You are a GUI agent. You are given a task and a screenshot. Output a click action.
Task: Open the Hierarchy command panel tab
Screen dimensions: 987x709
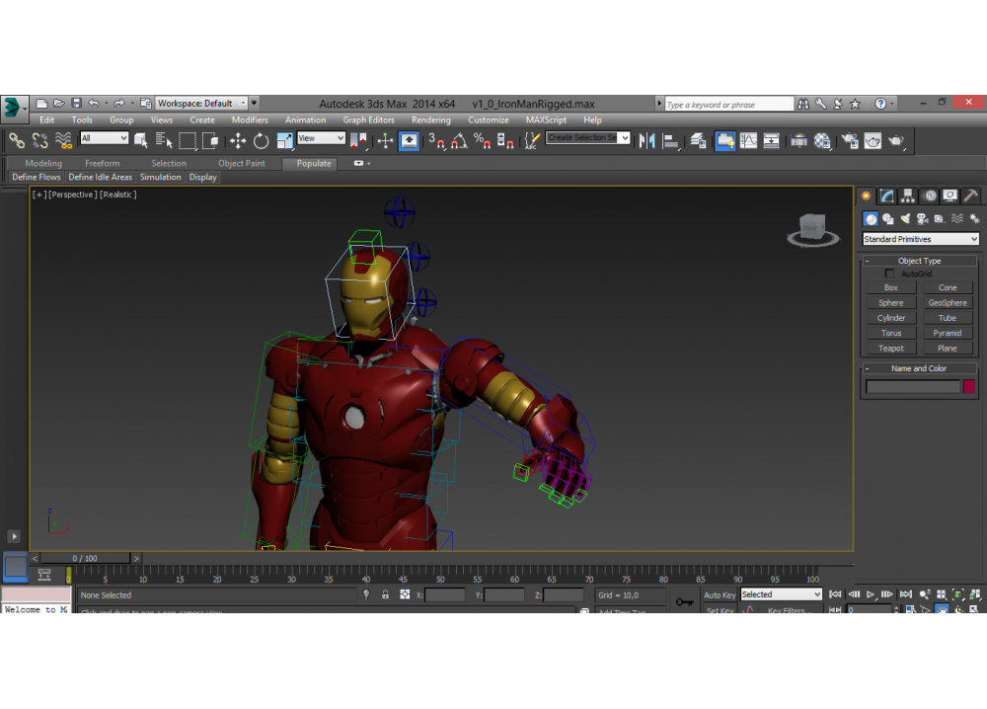click(x=908, y=196)
